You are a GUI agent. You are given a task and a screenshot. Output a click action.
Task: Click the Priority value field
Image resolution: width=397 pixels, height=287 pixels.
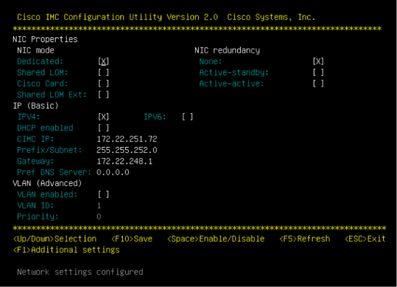coord(99,217)
